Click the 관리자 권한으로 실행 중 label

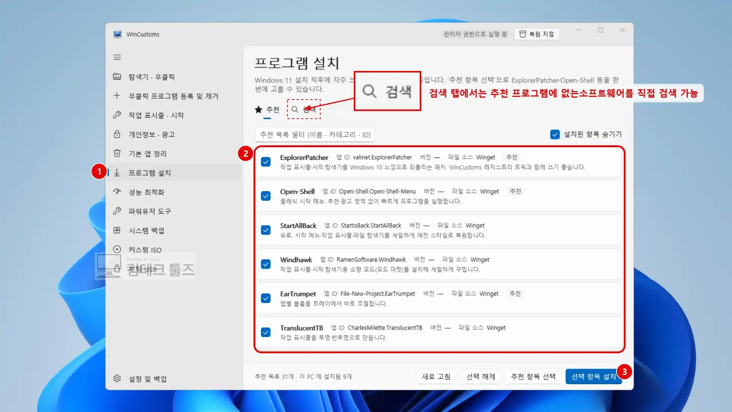(x=475, y=34)
